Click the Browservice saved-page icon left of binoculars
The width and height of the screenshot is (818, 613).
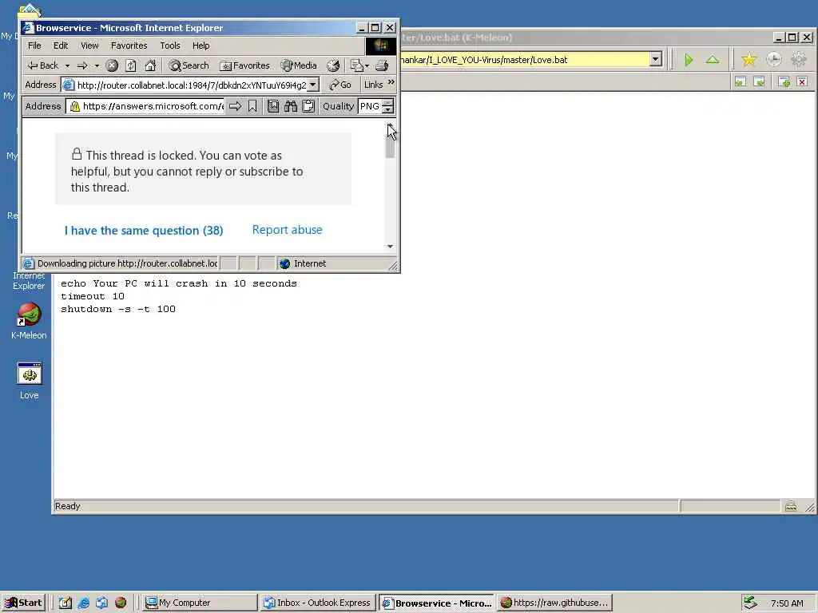click(273, 106)
